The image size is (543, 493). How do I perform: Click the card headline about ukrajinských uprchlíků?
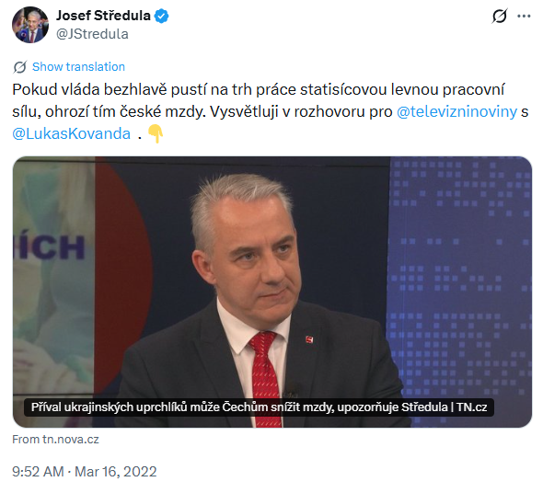tap(259, 407)
